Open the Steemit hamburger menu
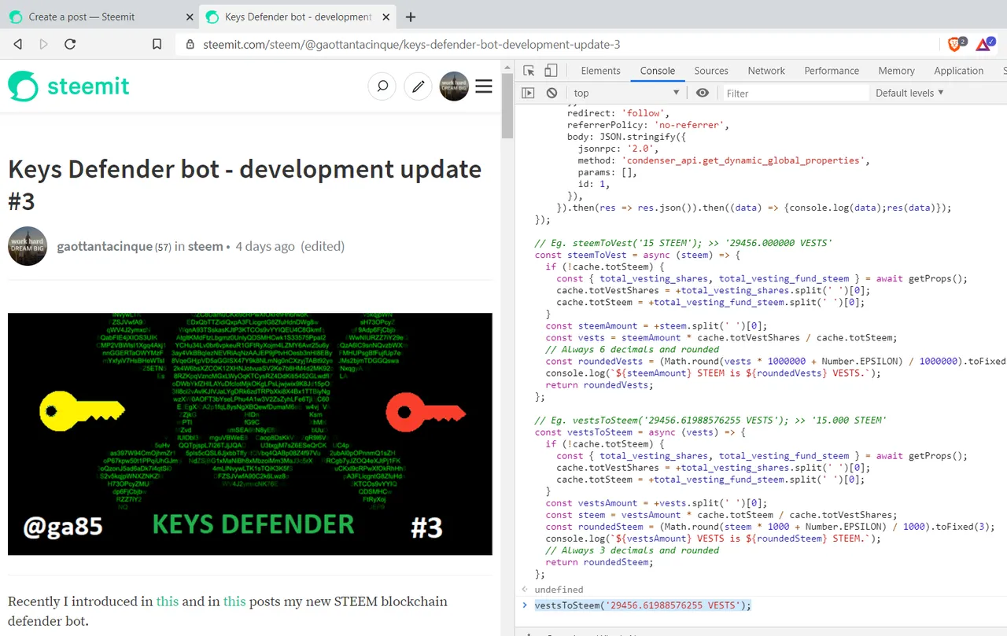1007x636 pixels. pyautogui.click(x=484, y=86)
